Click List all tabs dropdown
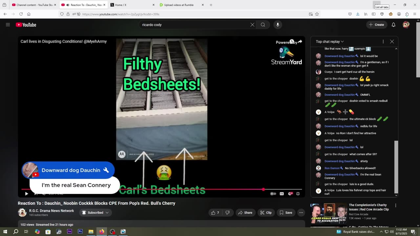The height and width of the screenshot is (236, 420). pos(376,5)
